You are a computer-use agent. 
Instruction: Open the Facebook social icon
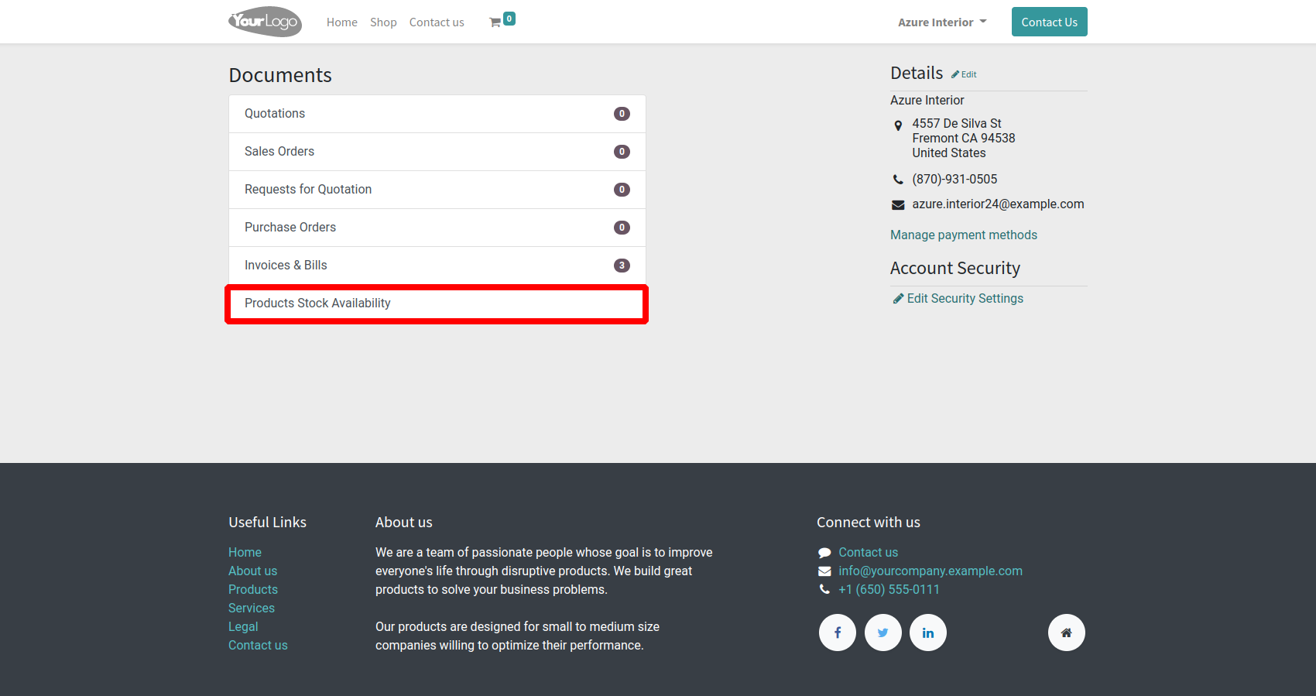pos(837,633)
